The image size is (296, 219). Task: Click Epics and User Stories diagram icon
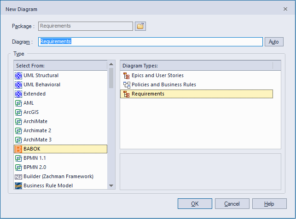coord(127,75)
